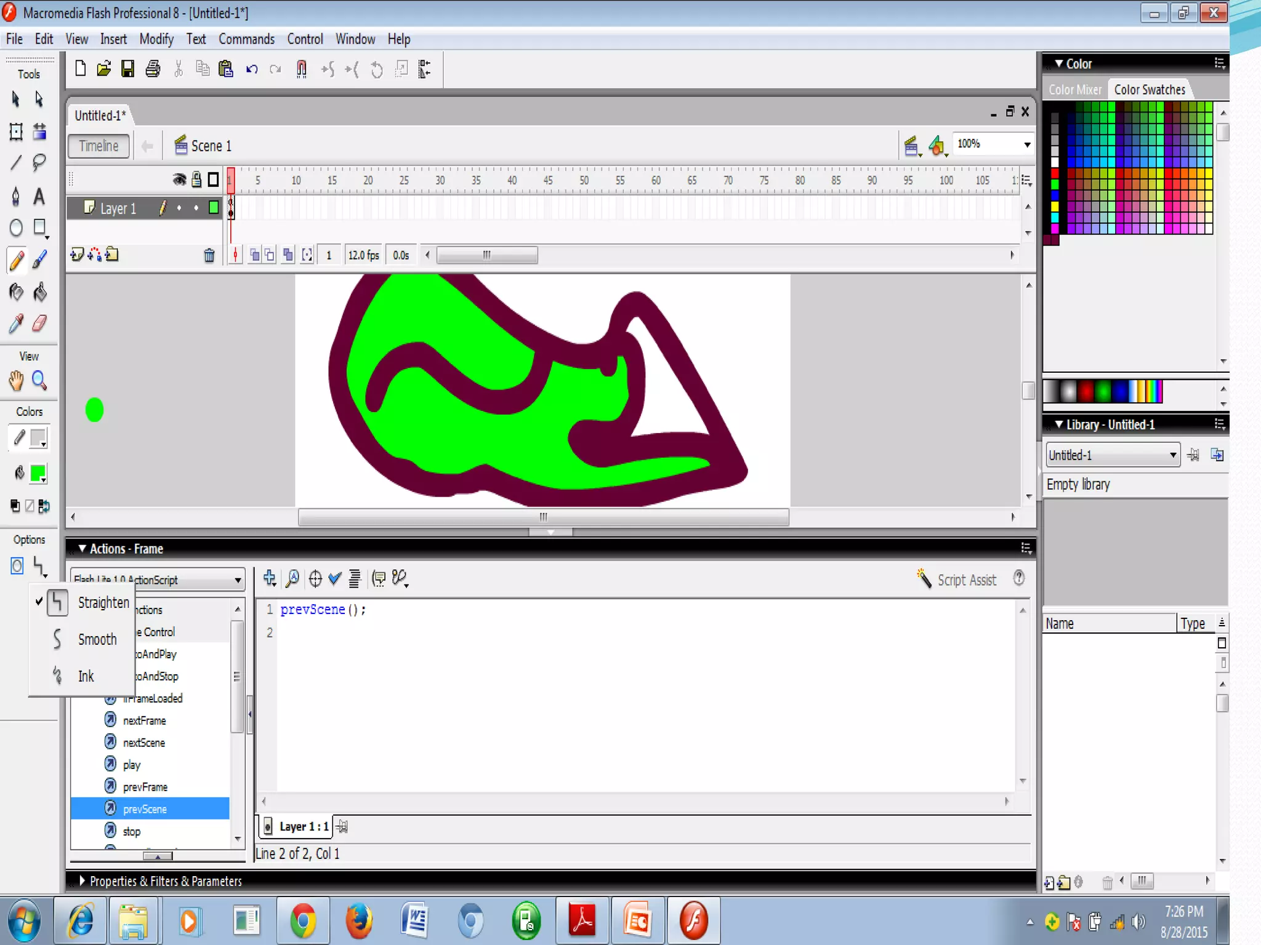
Task: Select the Eraser tool
Action: [39, 324]
